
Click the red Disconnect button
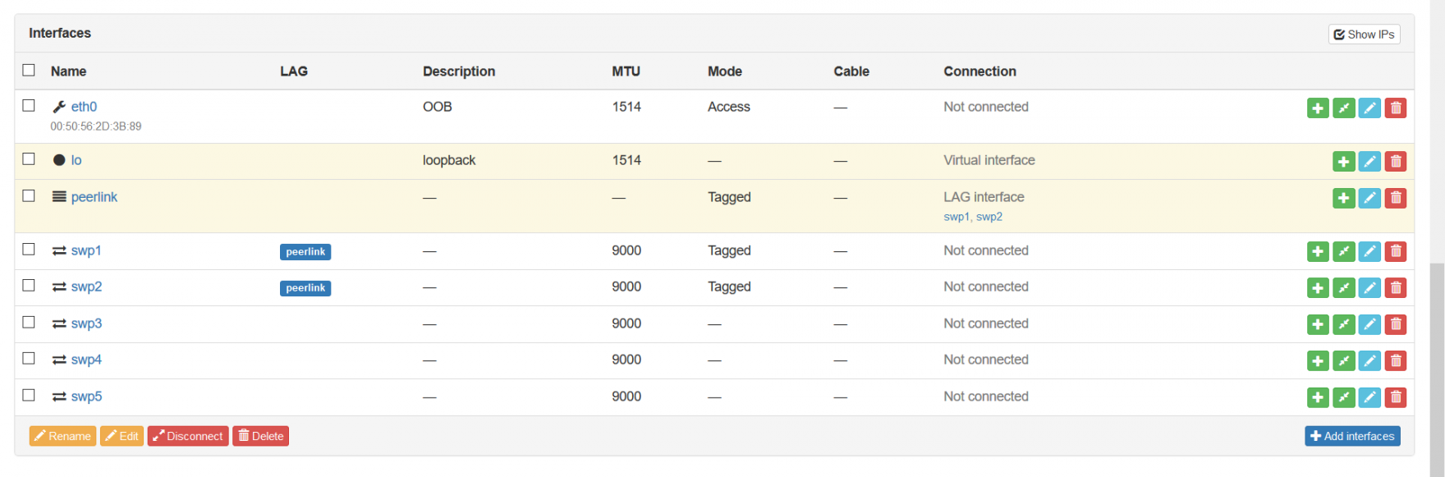click(188, 436)
